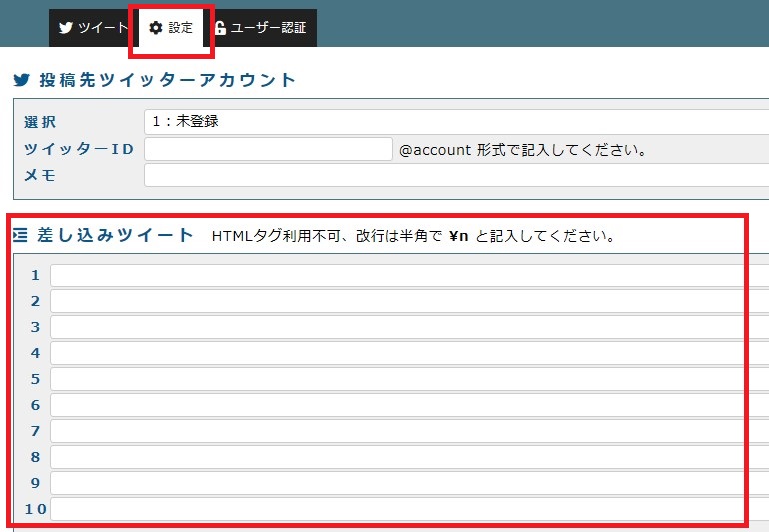The image size is (769, 532).
Task: Click the unlock icon in ユーザー認証 tab
Action: click(220, 28)
